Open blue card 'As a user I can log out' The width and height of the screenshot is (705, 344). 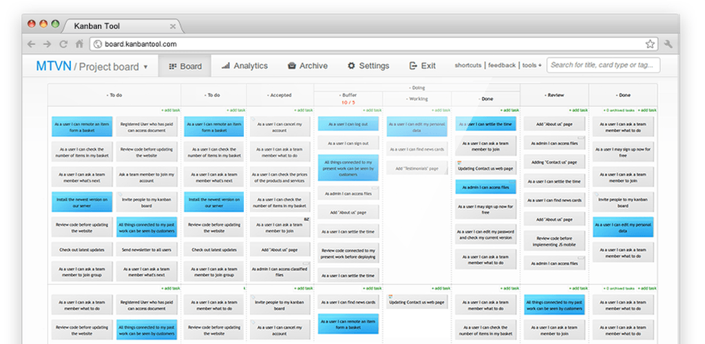coord(348,124)
